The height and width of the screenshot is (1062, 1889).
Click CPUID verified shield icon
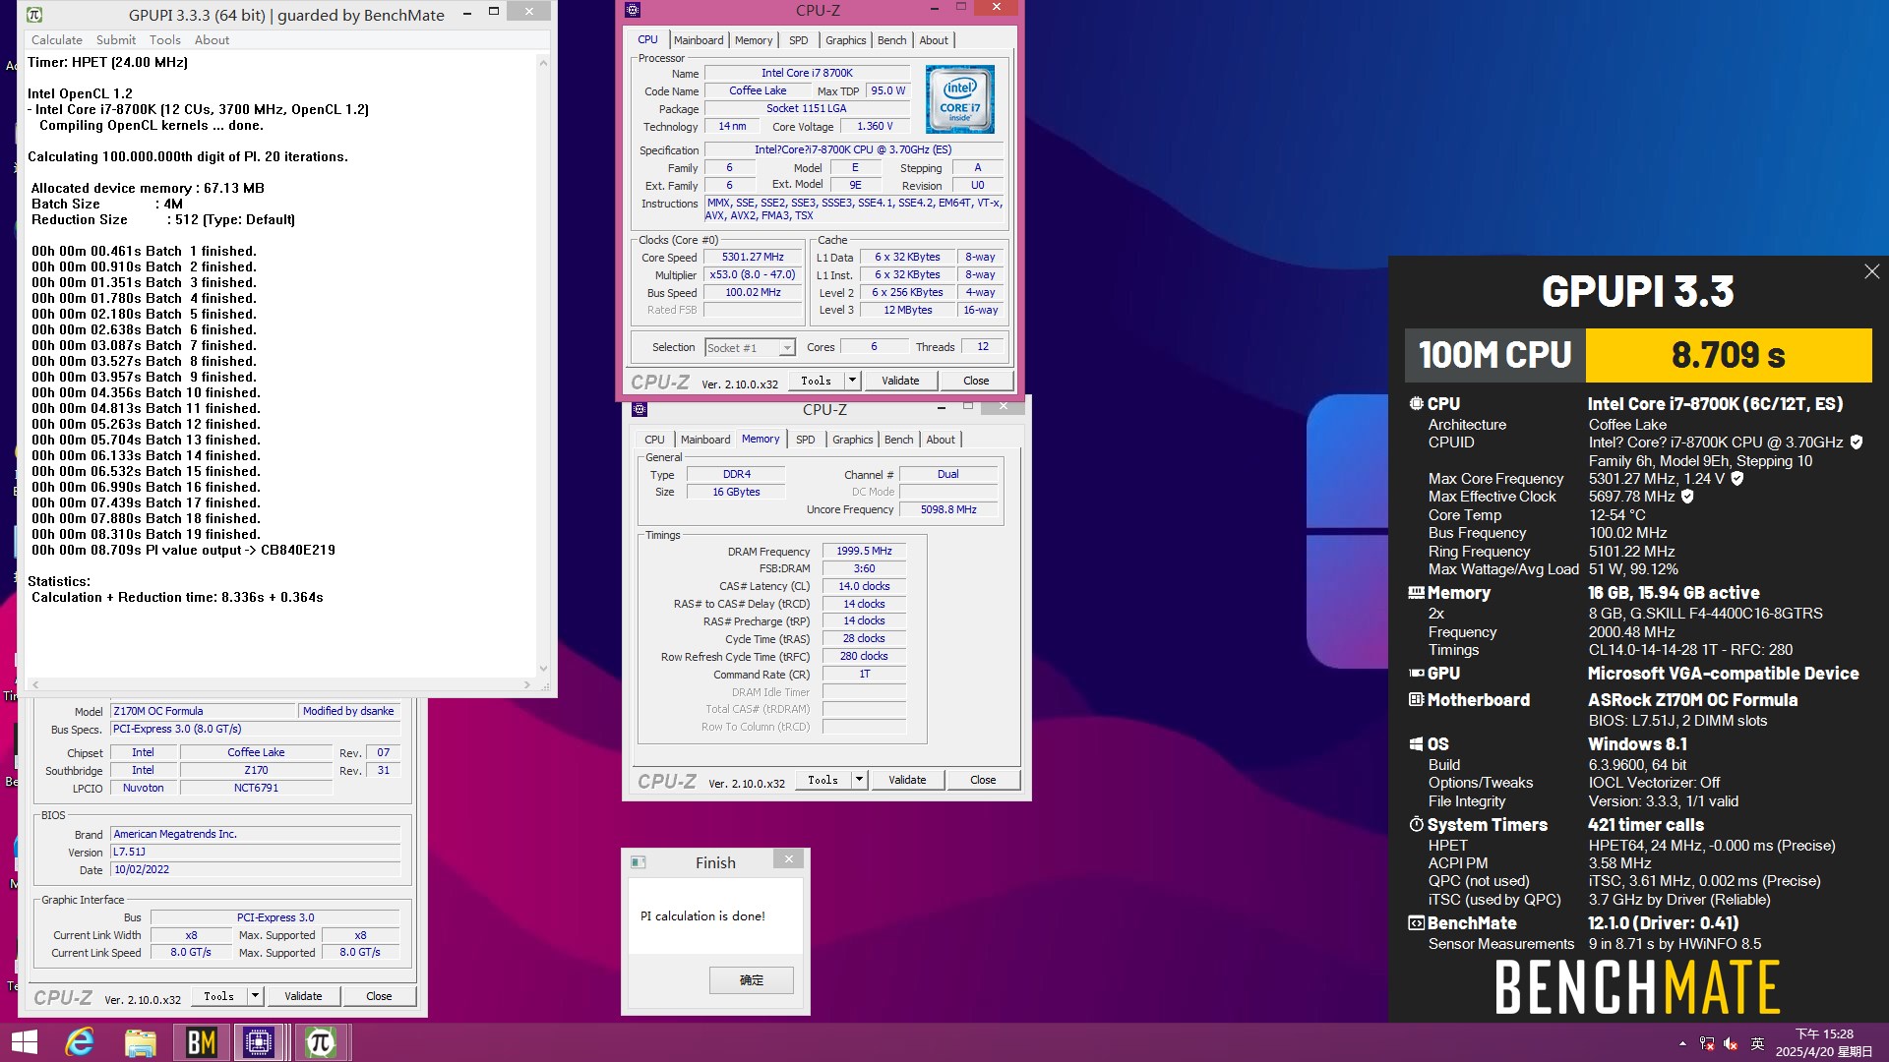(1857, 442)
